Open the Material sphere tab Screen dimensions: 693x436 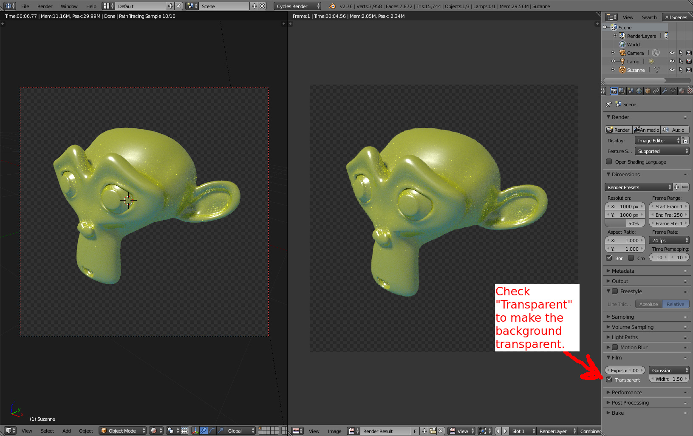click(x=682, y=91)
